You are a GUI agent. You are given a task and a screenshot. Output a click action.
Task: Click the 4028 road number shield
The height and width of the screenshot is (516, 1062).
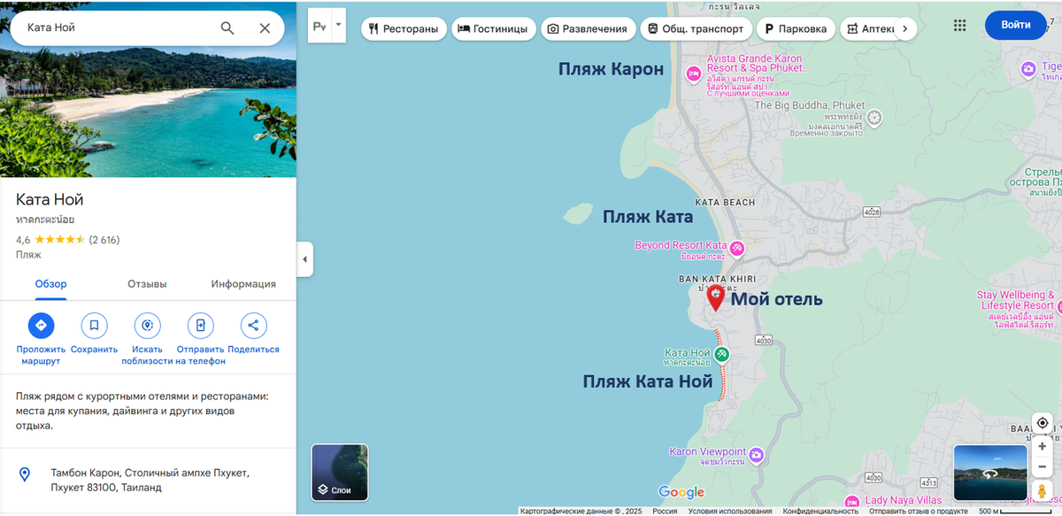tap(873, 212)
